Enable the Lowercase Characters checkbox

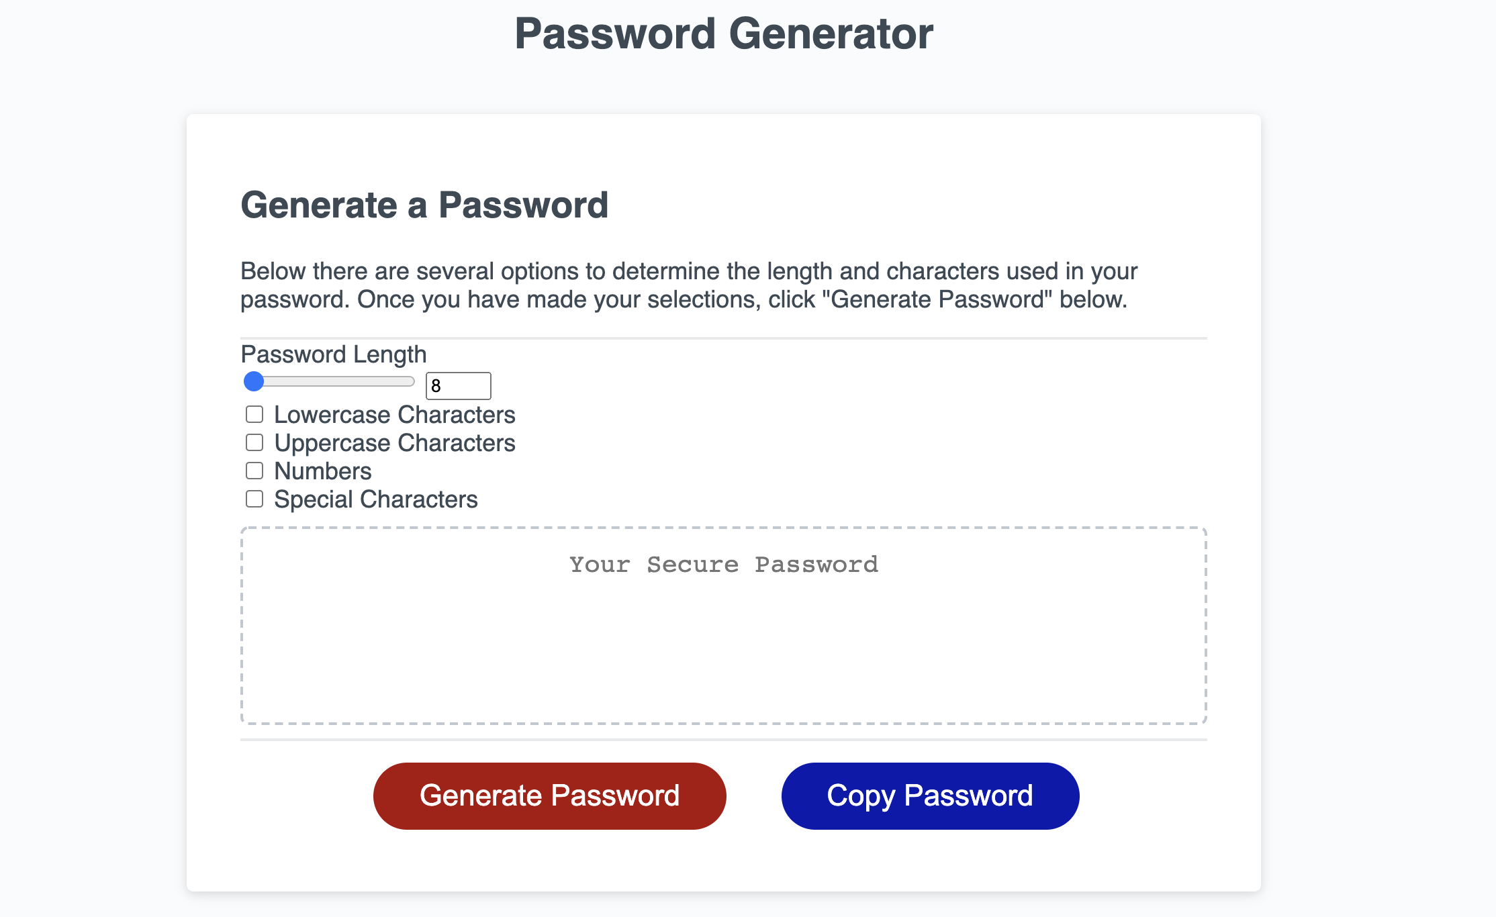[254, 414]
